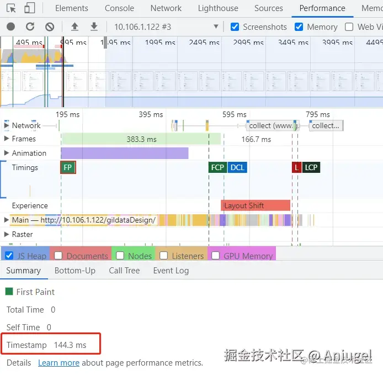Activate the inspect element picker icon

pos(11,8)
